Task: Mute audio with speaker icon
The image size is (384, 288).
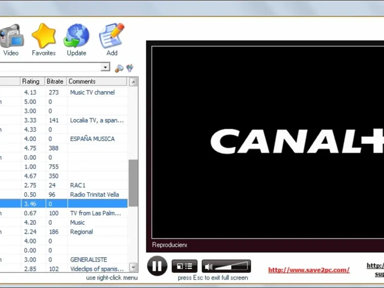Action: [x=208, y=267]
